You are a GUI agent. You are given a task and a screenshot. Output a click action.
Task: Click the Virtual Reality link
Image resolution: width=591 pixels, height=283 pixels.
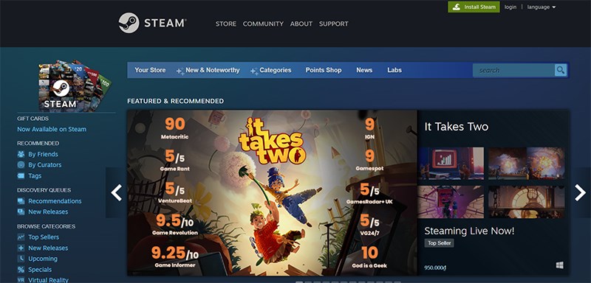(48, 280)
